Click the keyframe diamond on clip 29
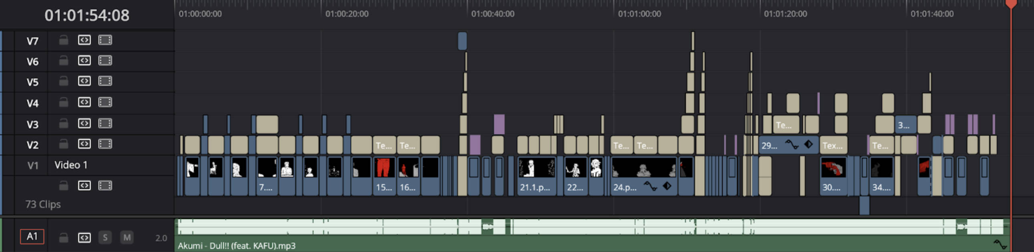1034x252 pixels. point(808,145)
